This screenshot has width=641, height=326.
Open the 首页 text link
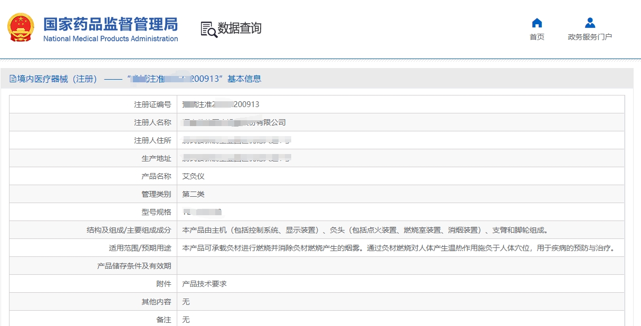pyautogui.click(x=537, y=37)
